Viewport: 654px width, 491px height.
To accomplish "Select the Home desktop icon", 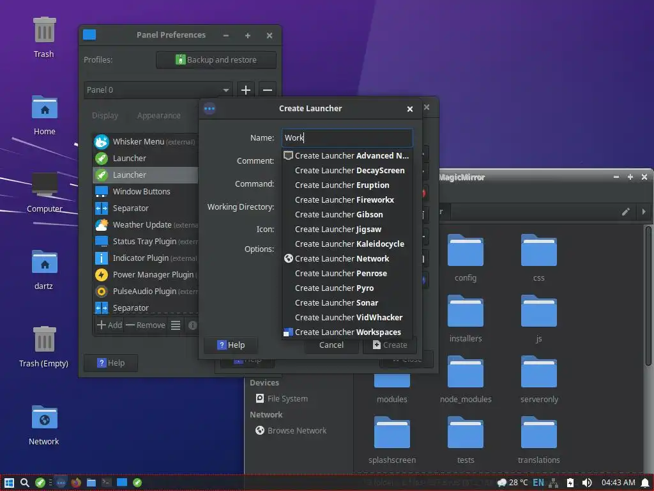I will [44, 115].
